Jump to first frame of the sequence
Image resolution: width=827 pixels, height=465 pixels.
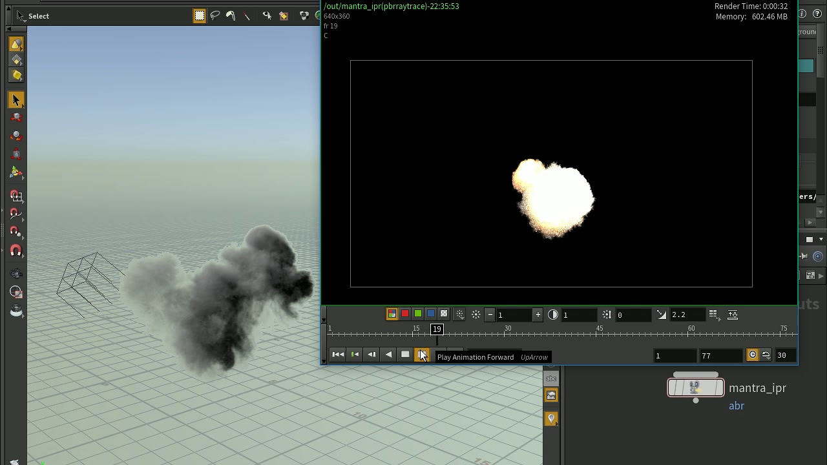(x=338, y=355)
